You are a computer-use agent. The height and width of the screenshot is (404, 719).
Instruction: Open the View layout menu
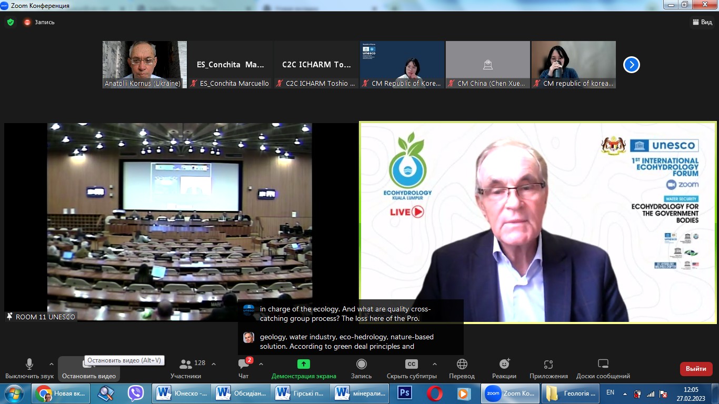pyautogui.click(x=702, y=22)
